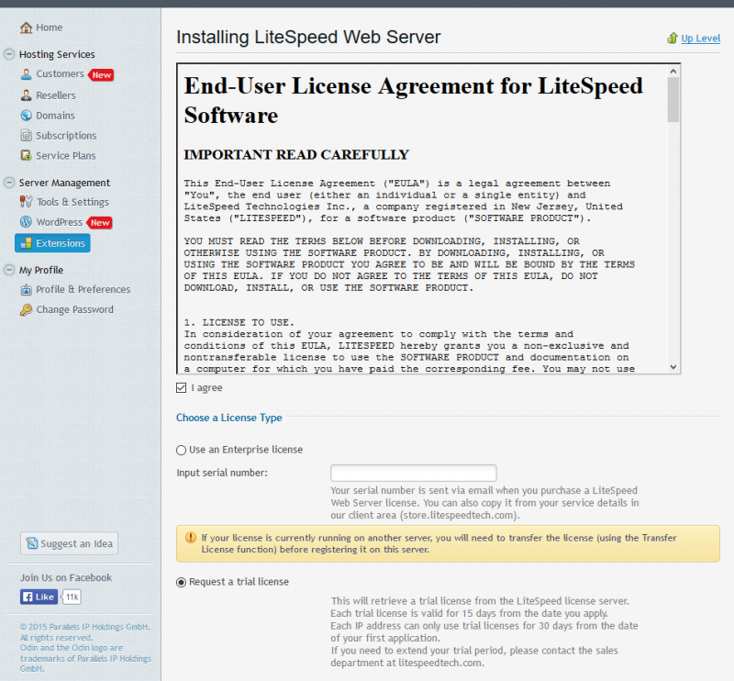Open Change Password

[75, 309]
